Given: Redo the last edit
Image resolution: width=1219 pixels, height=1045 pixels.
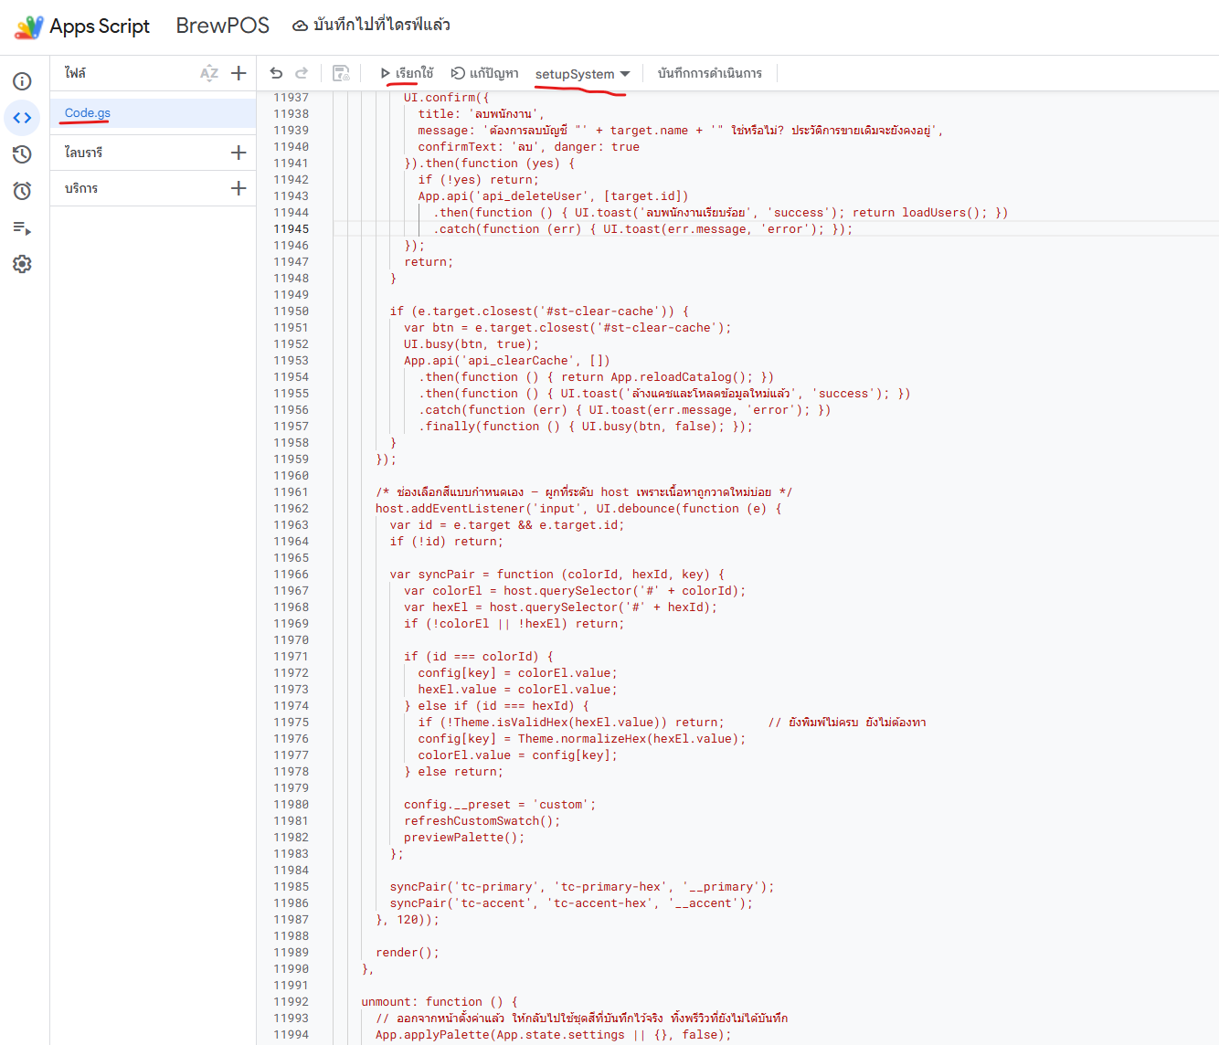Looking at the screenshot, I should [302, 73].
